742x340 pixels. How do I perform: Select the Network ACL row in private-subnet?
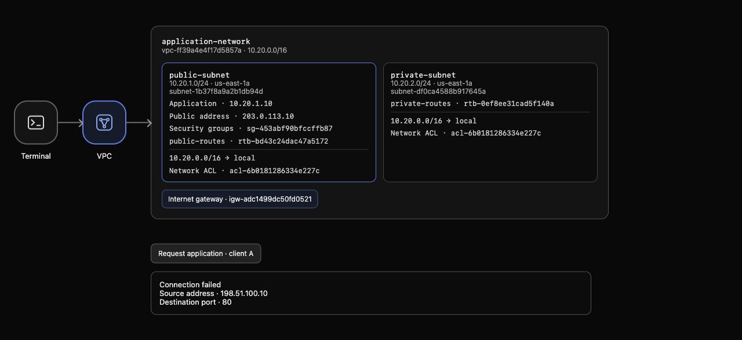tap(466, 133)
